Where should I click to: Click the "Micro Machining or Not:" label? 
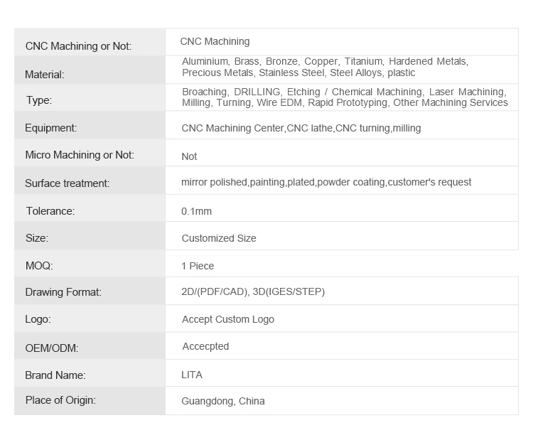pyautogui.click(x=80, y=155)
